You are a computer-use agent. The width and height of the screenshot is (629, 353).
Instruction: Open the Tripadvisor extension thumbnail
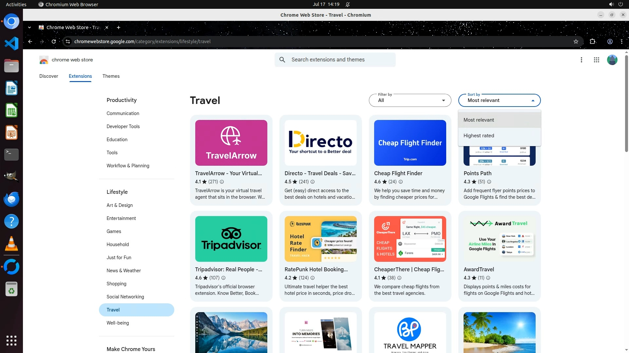pos(231,239)
